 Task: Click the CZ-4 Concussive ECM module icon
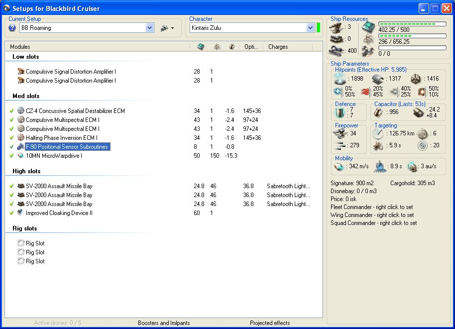[x=20, y=110]
